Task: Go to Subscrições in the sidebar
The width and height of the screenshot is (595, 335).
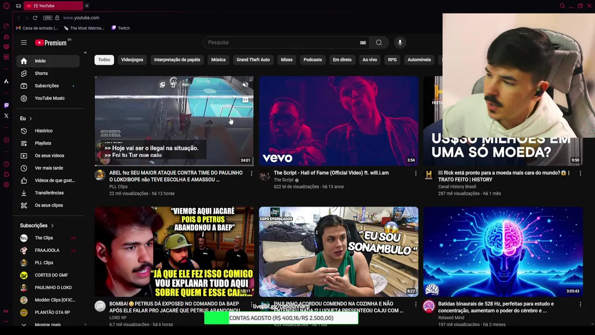Action: pos(48,86)
